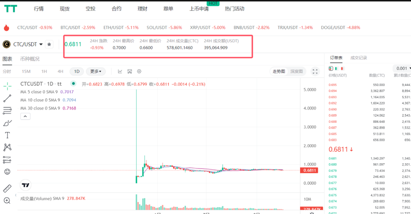Select the 4H timeframe button
The image size is (411, 214).
pos(60,72)
